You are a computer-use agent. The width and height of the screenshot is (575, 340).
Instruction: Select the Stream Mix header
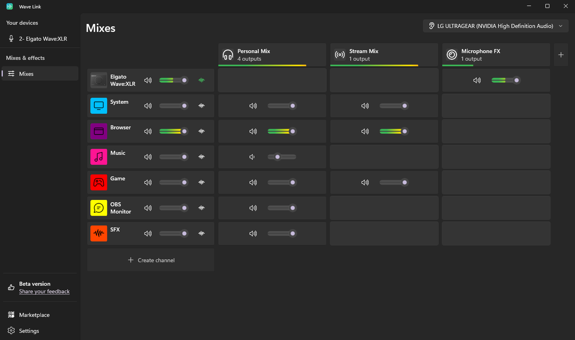384,55
